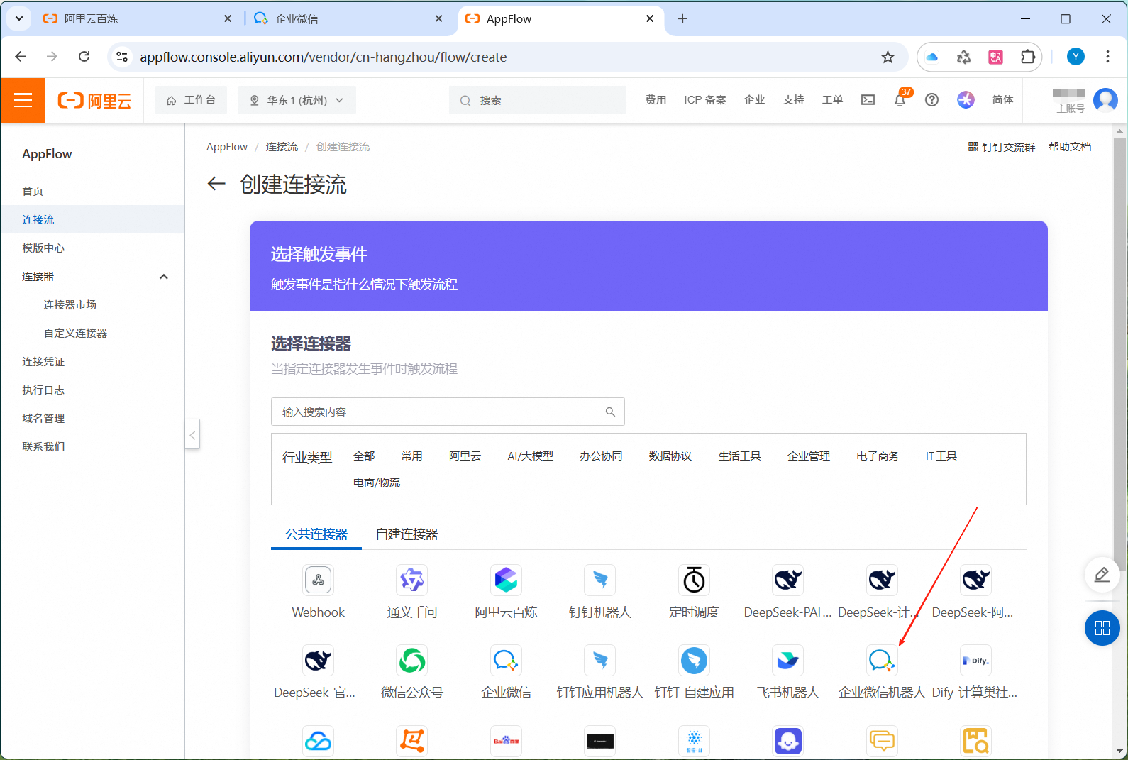The width and height of the screenshot is (1128, 760).
Task: Select the 微信公众号 connector icon
Action: [412, 661]
